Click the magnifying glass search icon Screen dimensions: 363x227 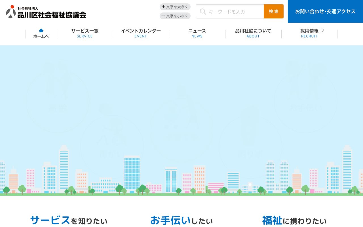coord(203,12)
